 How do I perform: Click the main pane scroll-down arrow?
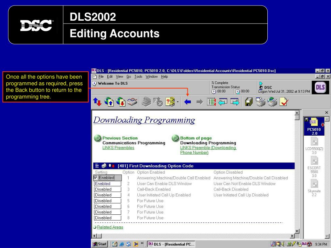tap(297, 231)
